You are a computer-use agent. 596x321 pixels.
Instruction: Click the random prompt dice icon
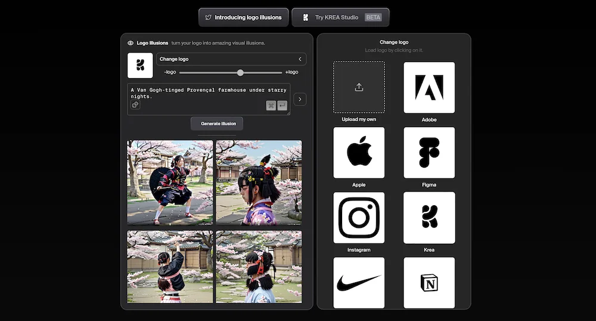(135, 105)
